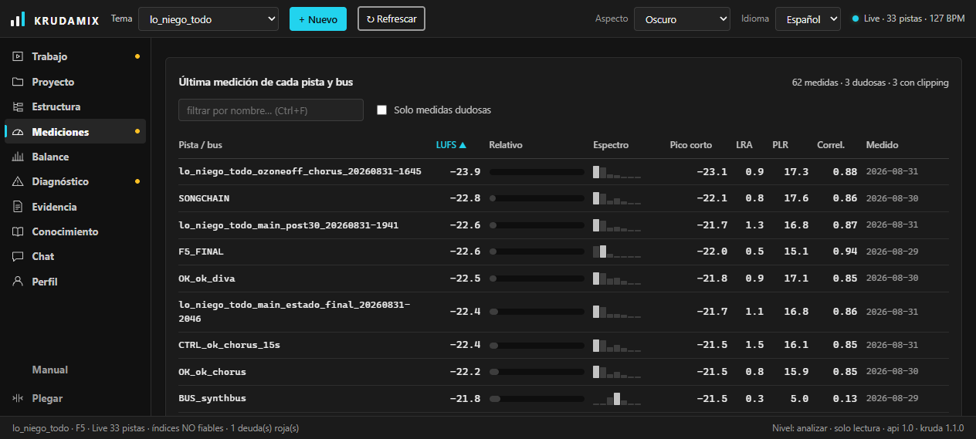
Task: Sort by the Pico corto column header
Action: [691, 145]
